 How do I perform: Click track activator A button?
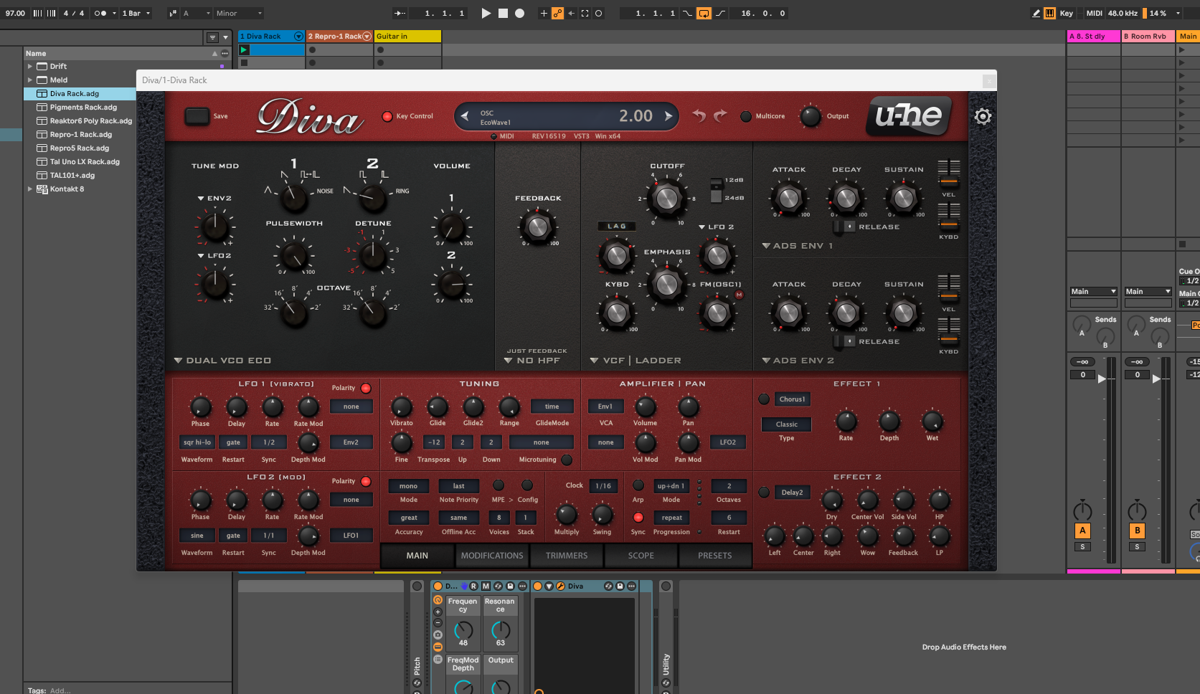tap(1082, 531)
